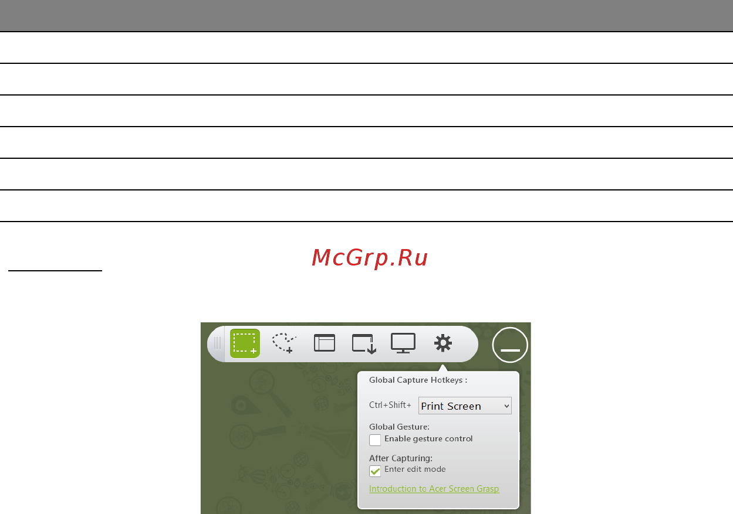The image size is (733, 514).
Task: Open the Print Screen hotkey dropdown
Action: [465, 406]
